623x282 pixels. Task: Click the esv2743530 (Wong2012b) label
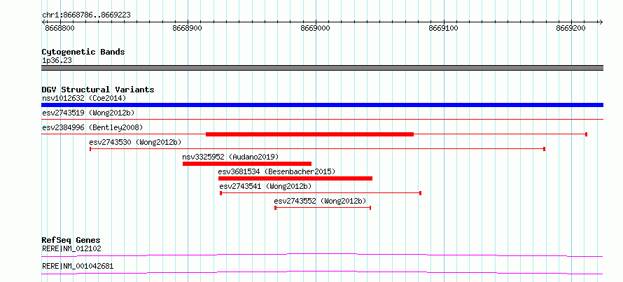point(136,142)
